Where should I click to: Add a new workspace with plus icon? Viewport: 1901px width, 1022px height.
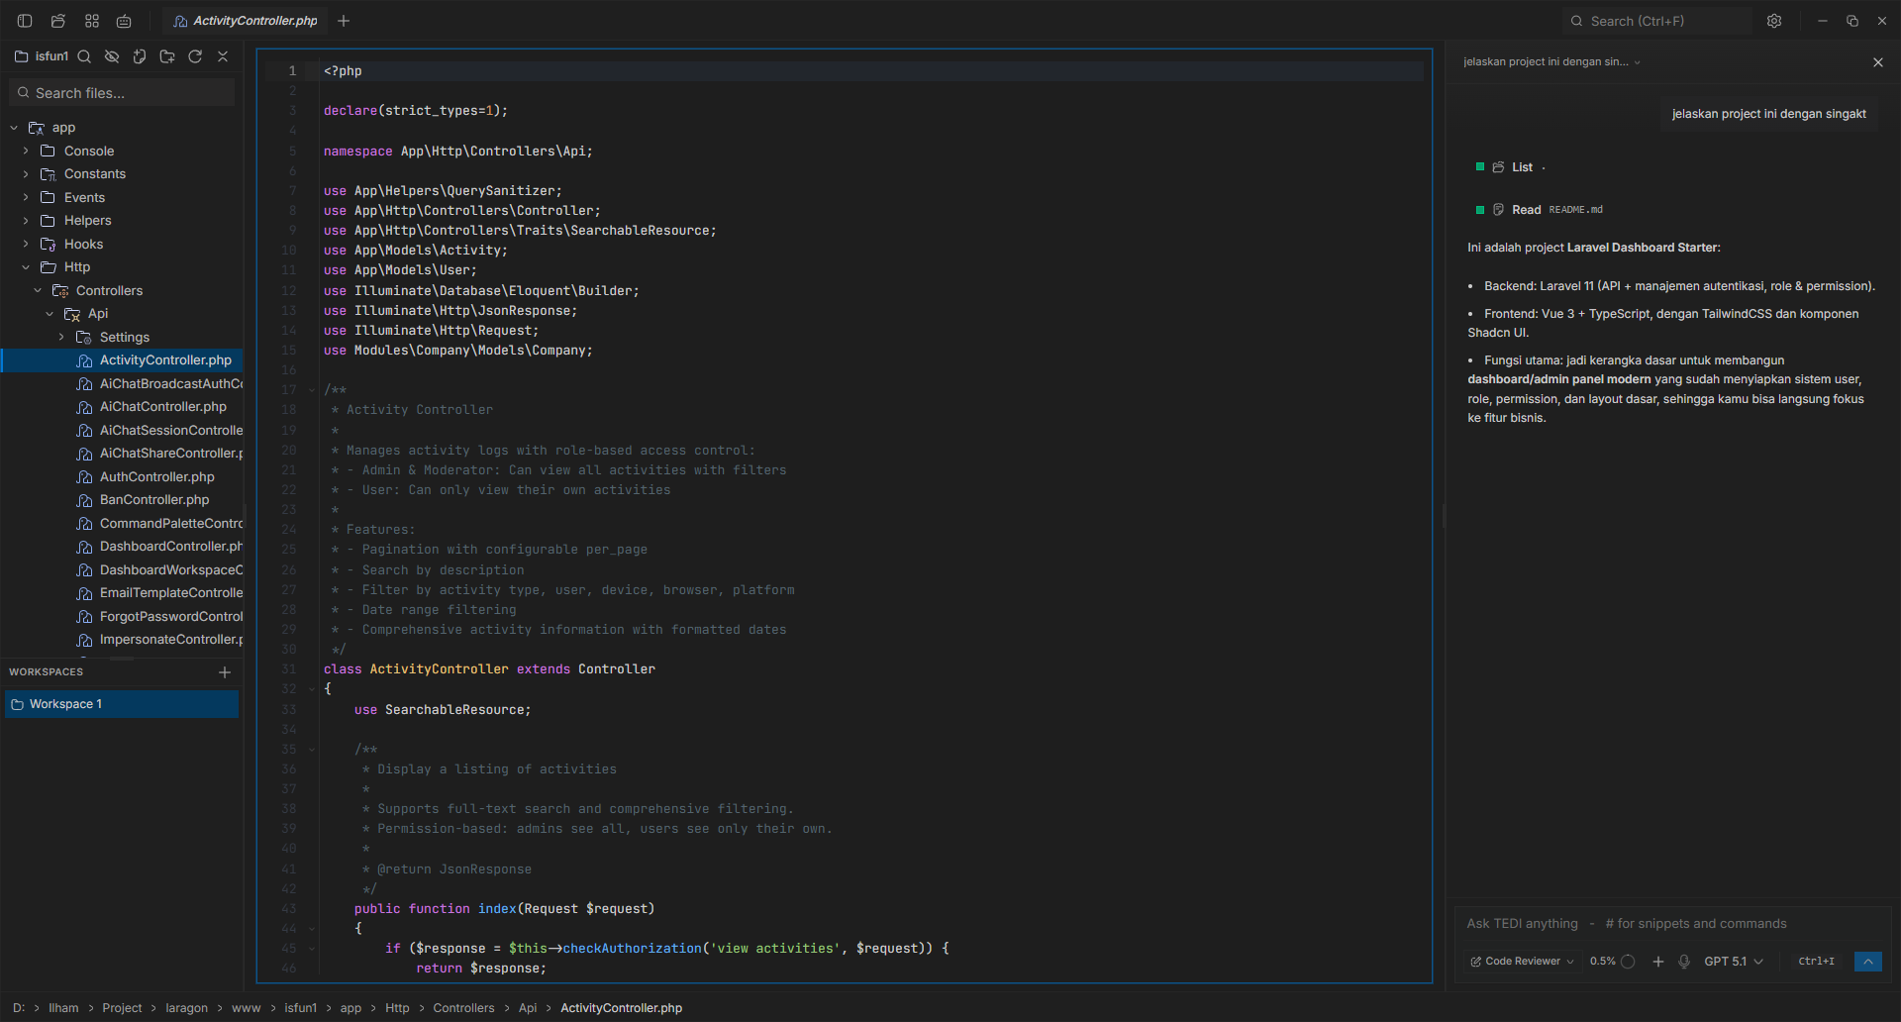click(x=225, y=672)
